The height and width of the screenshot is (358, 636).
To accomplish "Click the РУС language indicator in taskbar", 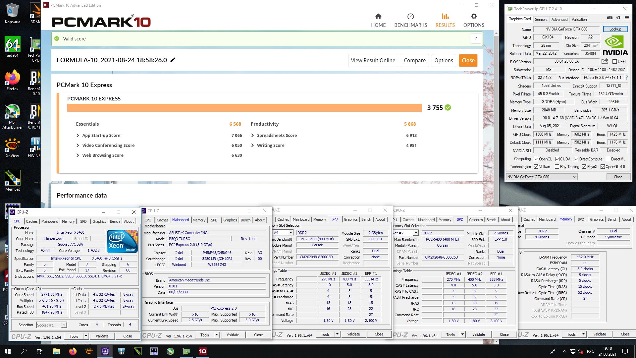I will click(590, 351).
